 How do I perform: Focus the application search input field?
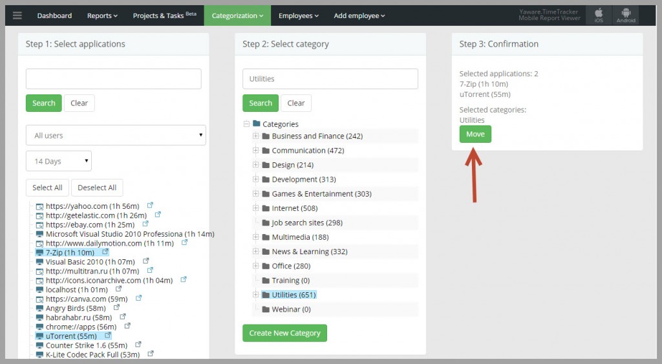(114, 79)
